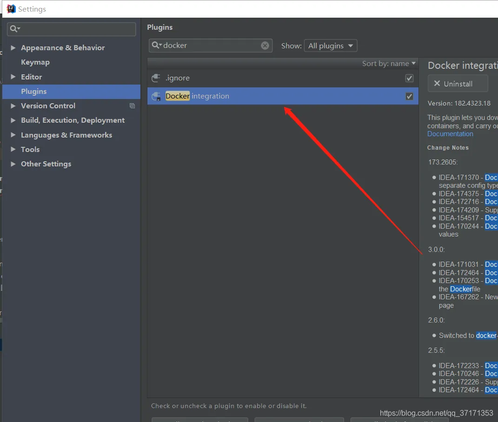Click the 3.0.0 version heading
The width and height of the screenshot is (498, 422).
[x=436, y=249]
